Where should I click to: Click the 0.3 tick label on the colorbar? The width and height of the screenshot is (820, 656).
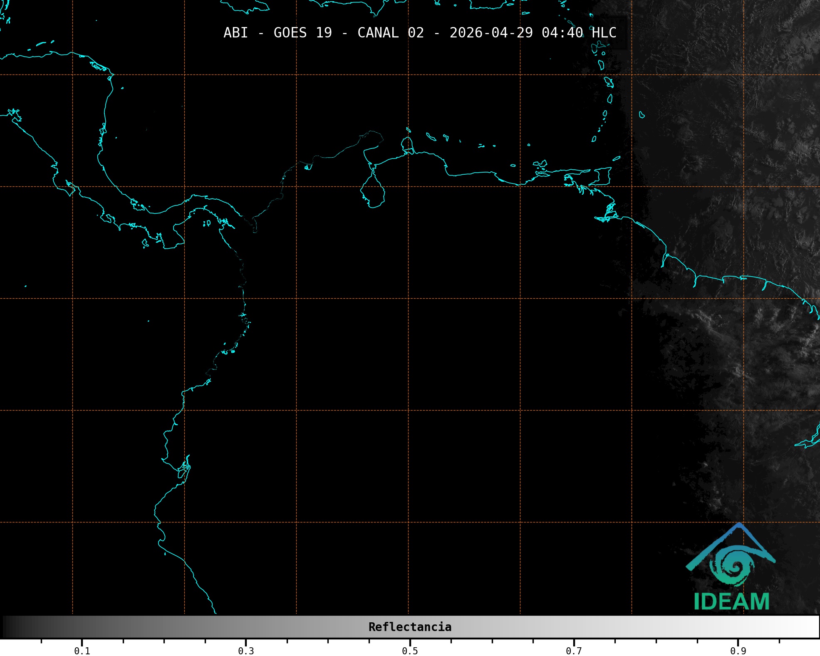tap(246, 651)
